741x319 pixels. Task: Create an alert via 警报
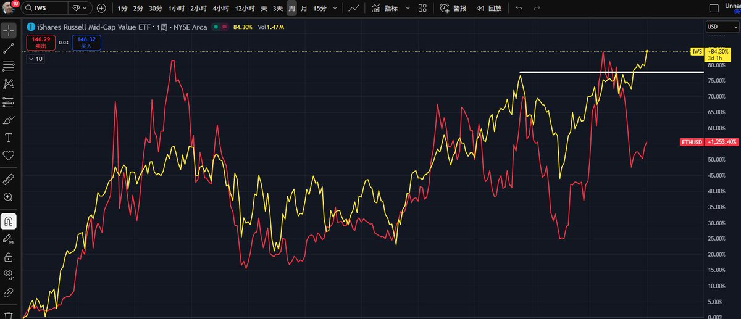454,8
